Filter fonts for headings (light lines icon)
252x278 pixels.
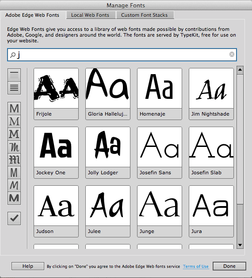pyautogui.click(x=14, y=75)
